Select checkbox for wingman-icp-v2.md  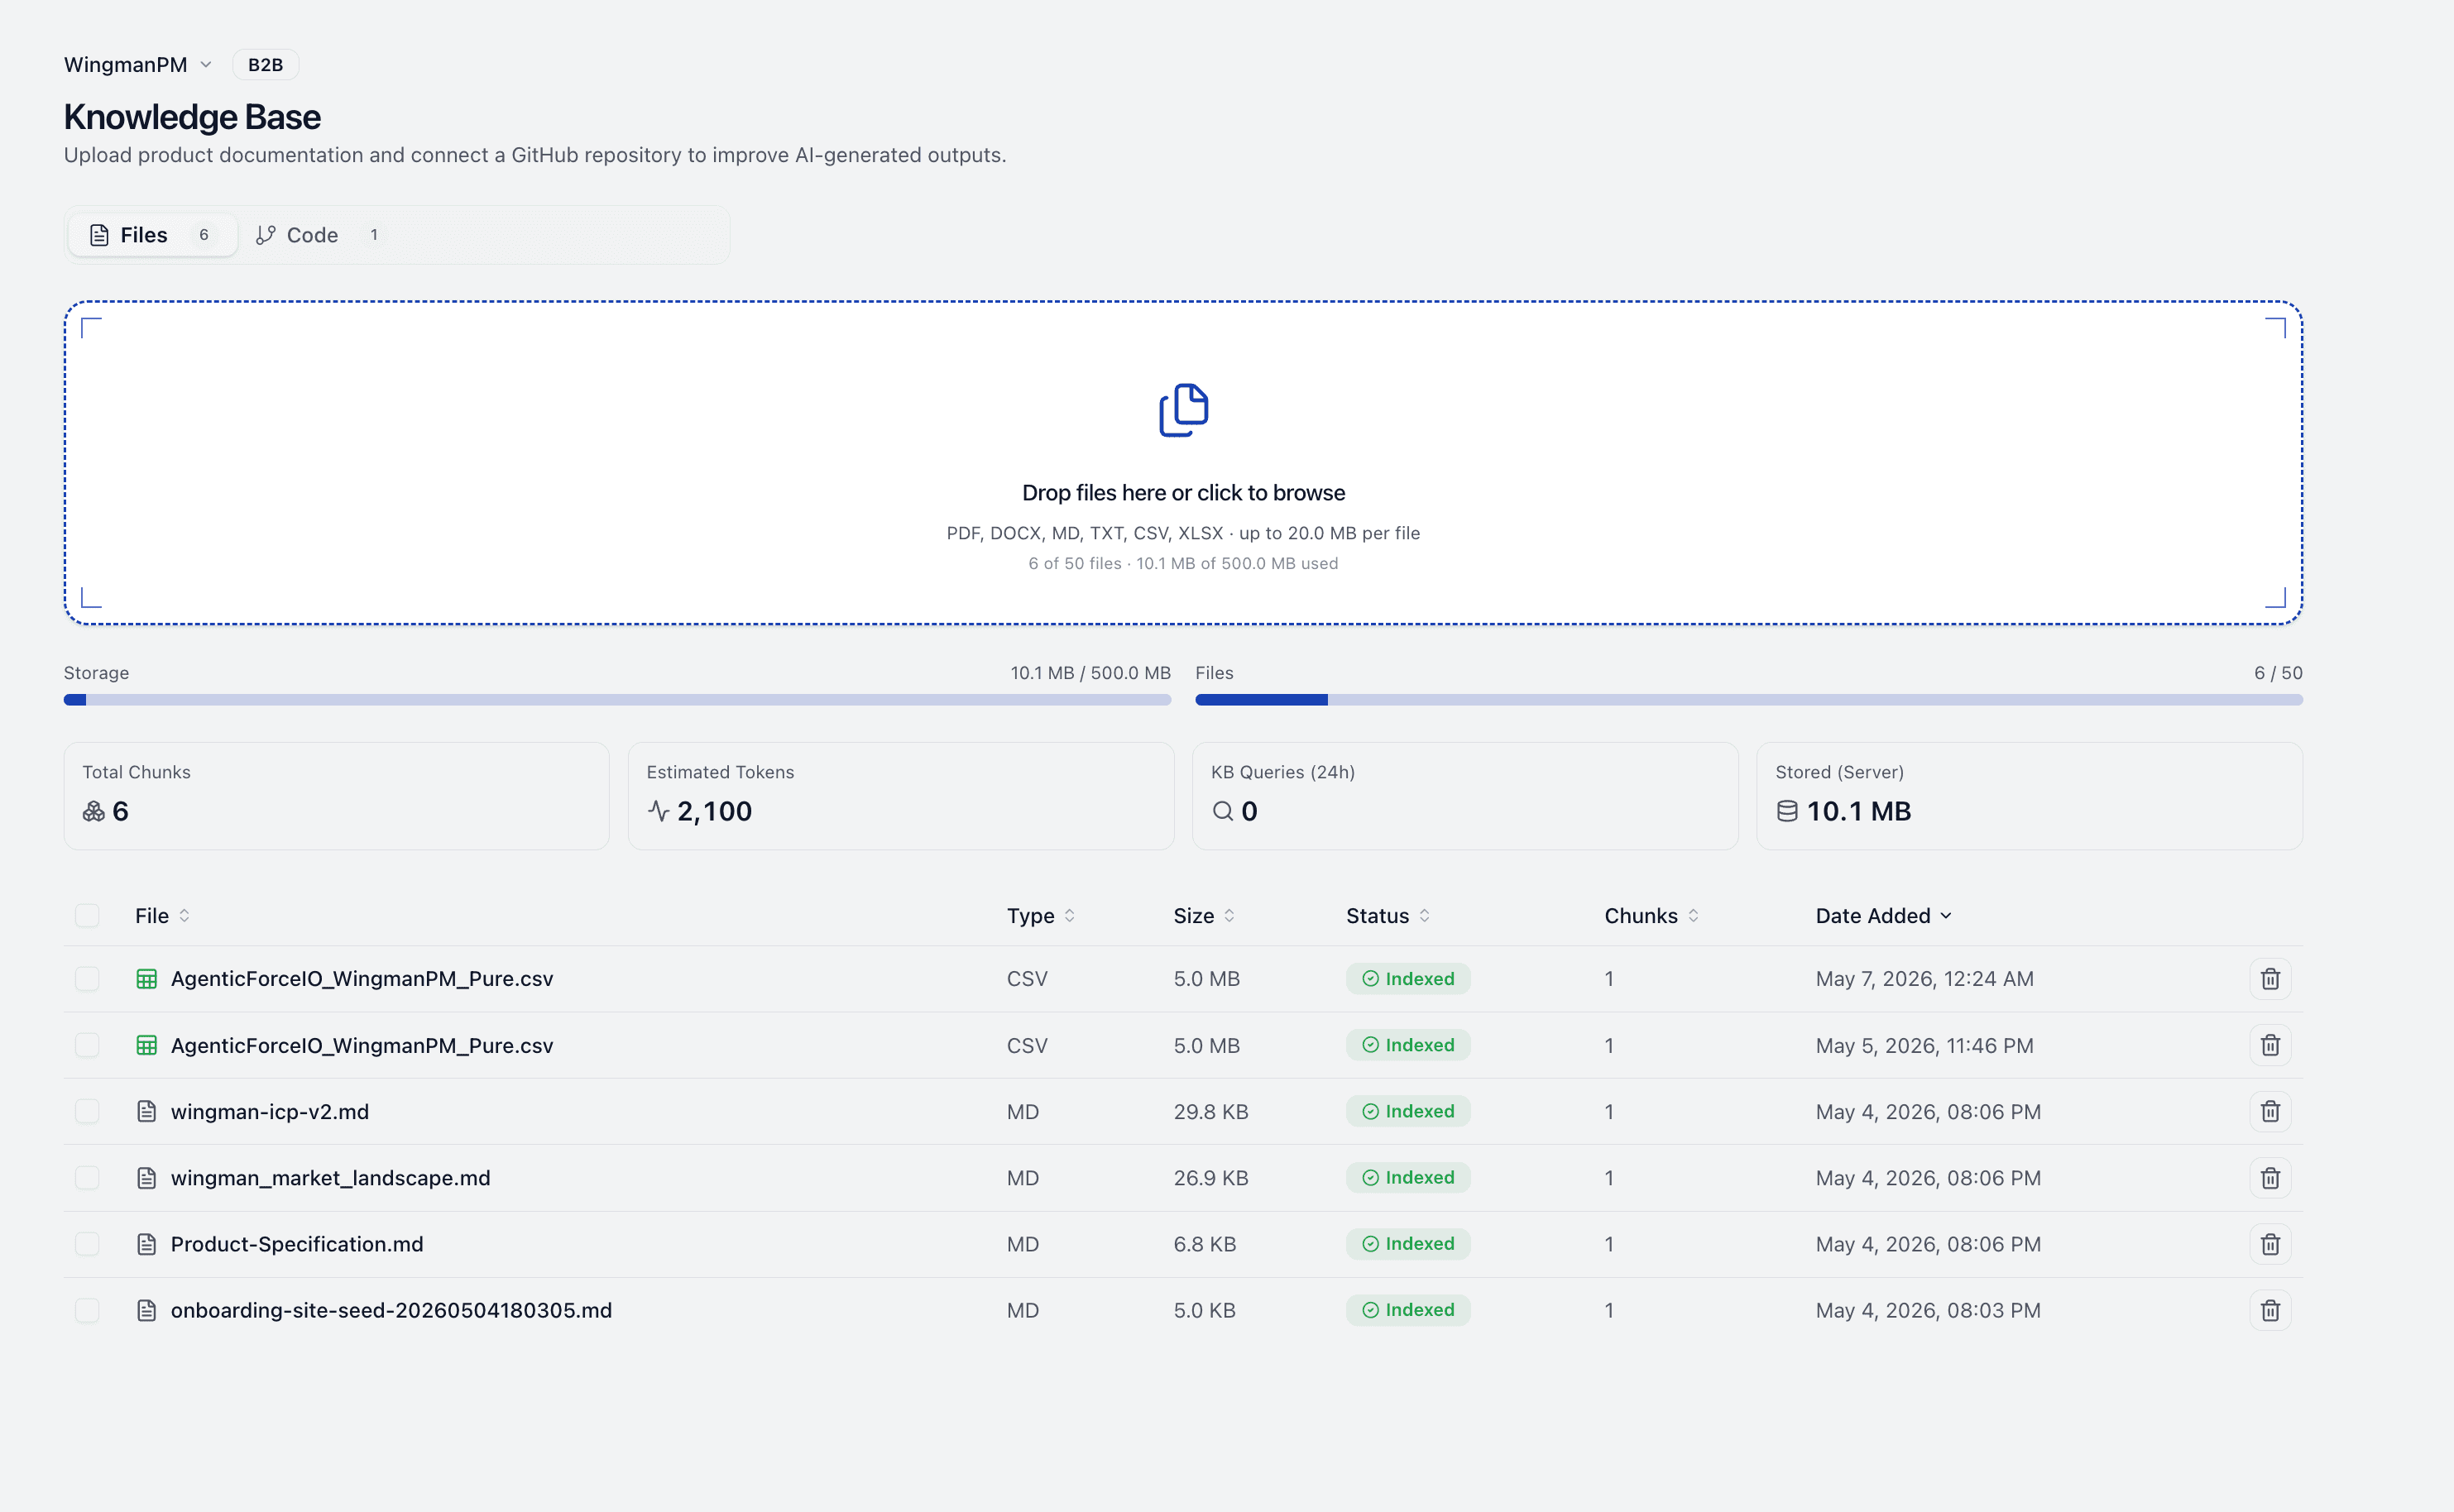pyautogui.click(x=87, y=1111)
